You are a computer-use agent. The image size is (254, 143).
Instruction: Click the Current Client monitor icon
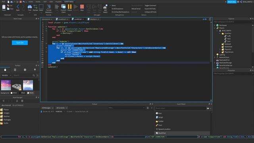63,7
